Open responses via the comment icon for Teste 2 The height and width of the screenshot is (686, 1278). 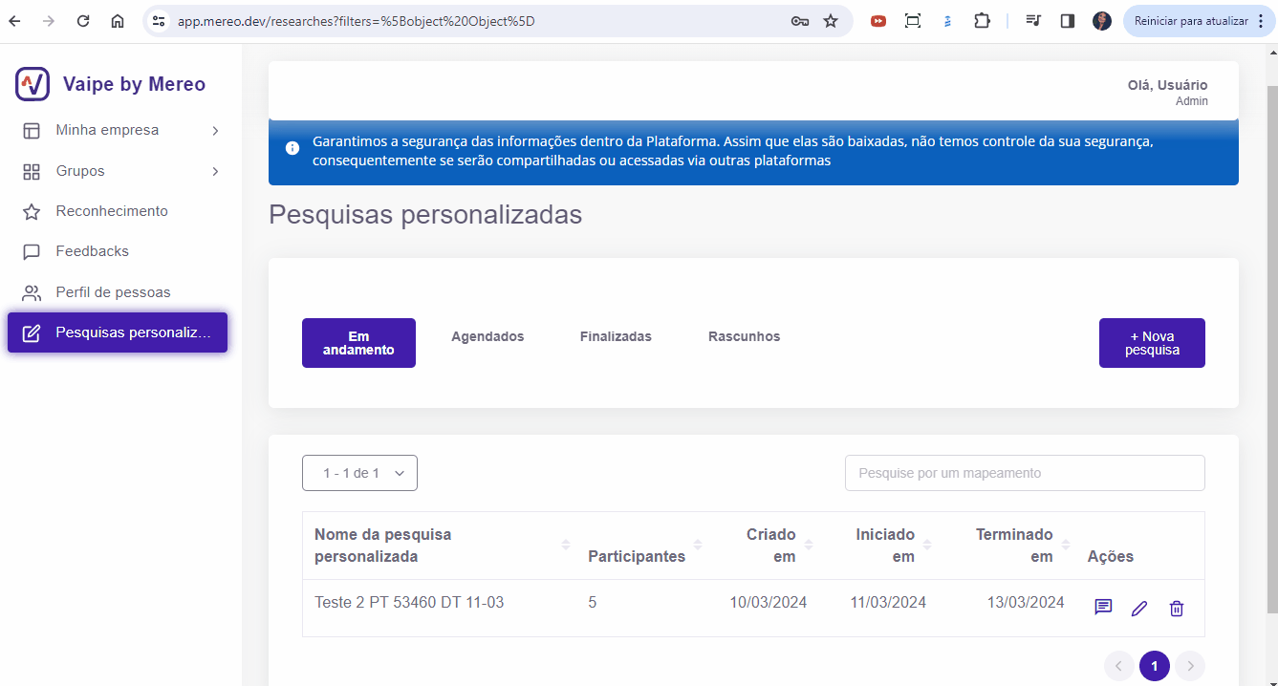coord(1103,607)
